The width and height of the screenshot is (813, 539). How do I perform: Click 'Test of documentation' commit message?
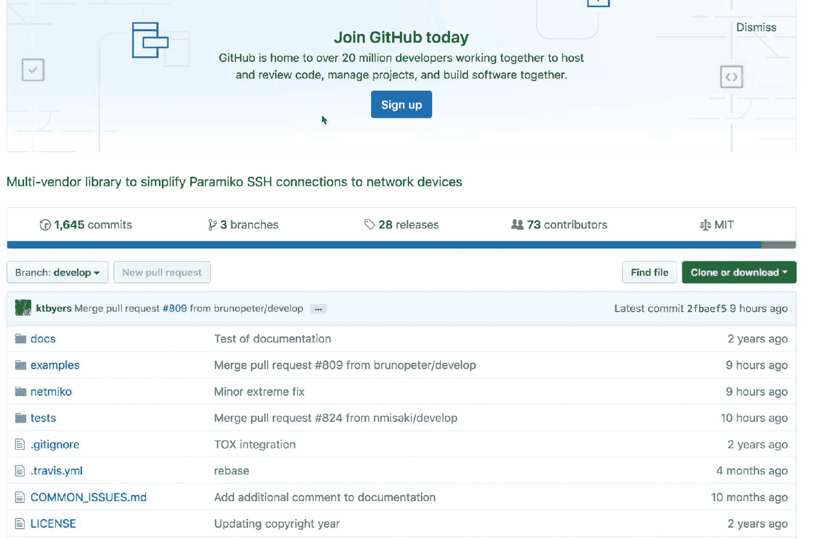(273, 339)
